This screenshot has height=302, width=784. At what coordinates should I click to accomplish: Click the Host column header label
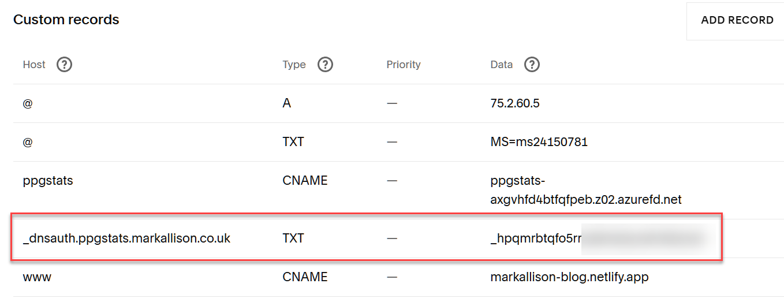click(x=34, y=65)
